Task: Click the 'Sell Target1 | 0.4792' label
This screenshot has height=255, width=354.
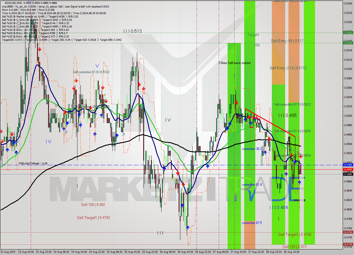Action: coord(93,218)
